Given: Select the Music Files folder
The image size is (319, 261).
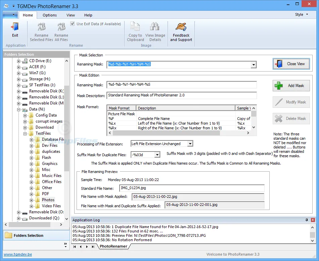Looking at the screenshot, I should (52, 175).
